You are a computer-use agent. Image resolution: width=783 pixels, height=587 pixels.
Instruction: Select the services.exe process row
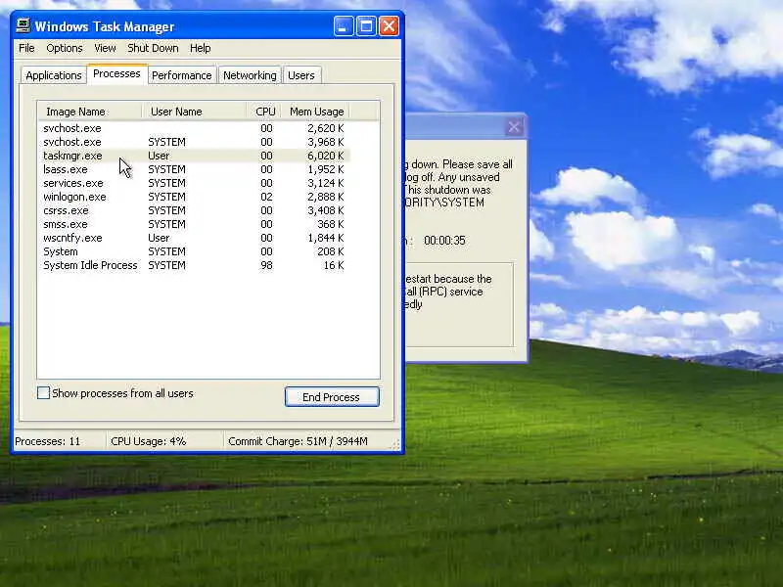click(194, 183)
